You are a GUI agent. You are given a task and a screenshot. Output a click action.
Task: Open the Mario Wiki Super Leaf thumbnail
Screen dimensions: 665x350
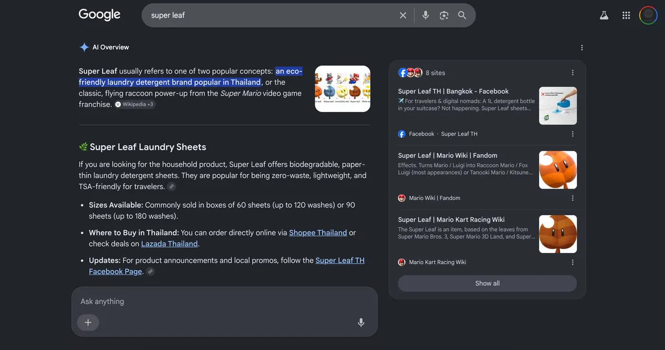(x=558, y=170)
